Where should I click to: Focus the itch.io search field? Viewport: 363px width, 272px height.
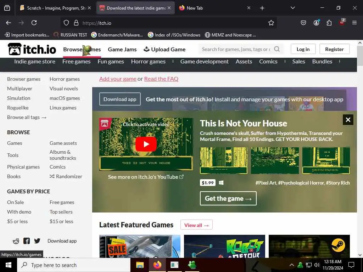click(x=236, y=49)
